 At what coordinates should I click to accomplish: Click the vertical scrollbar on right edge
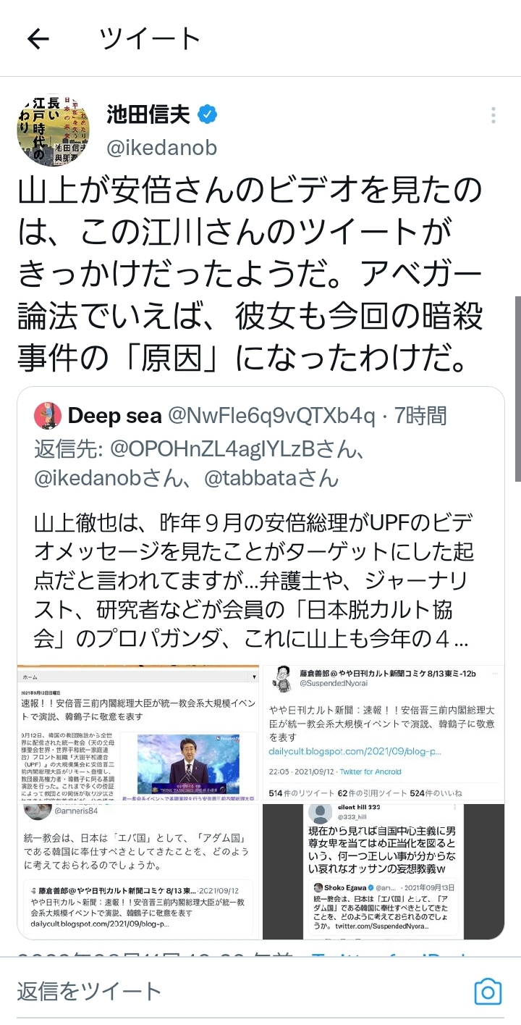click(x=517, y=388)
